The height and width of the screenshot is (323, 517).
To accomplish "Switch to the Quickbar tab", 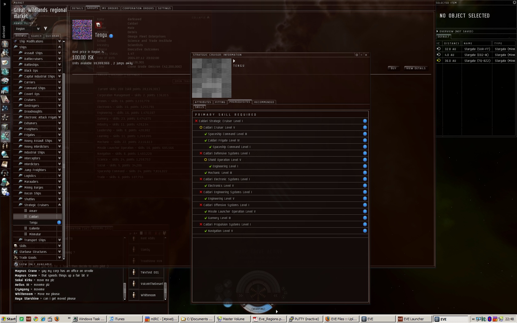I will tap(52, 36).
